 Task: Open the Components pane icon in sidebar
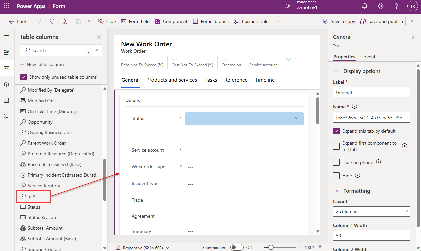click(6, 52)
